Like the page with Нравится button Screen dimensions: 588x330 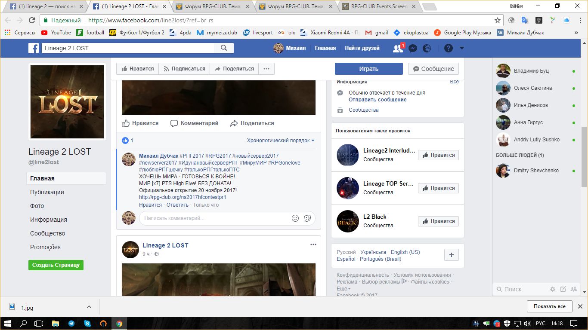(x=137, y=69)
